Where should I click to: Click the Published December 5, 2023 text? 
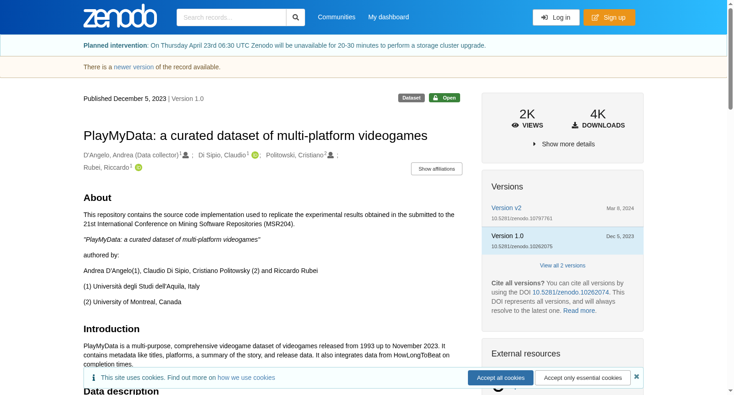coord(125,99)
